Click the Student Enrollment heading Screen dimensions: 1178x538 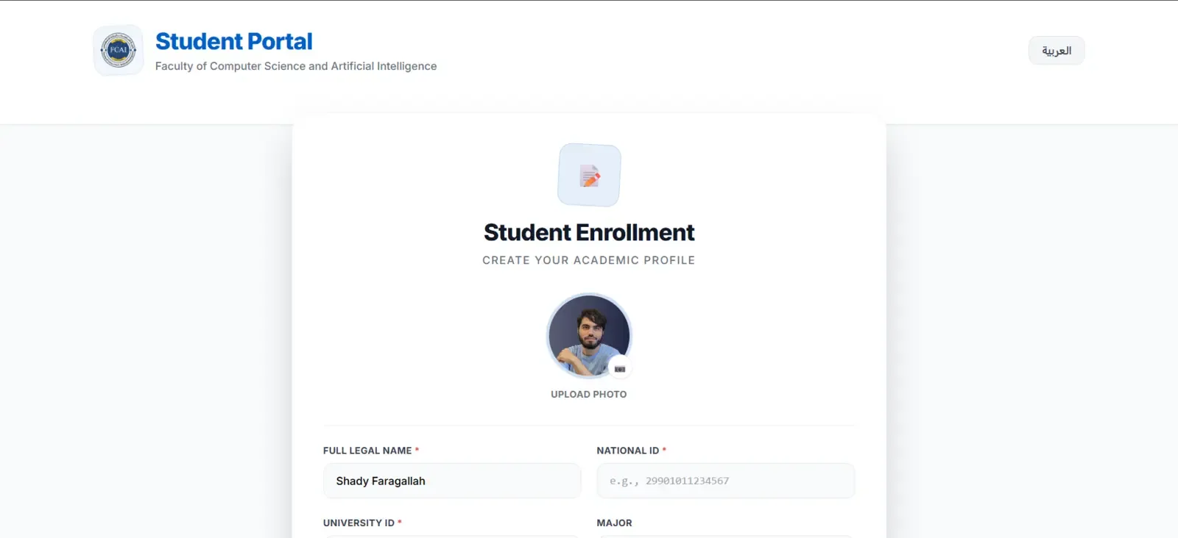[x=589, y=232]
